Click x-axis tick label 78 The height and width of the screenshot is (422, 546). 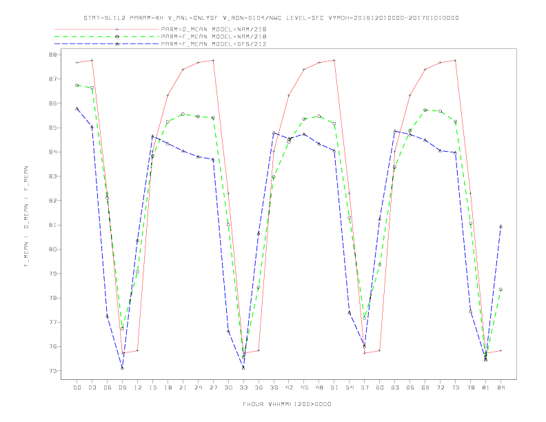pyautogui.click(x=470, y=388)
